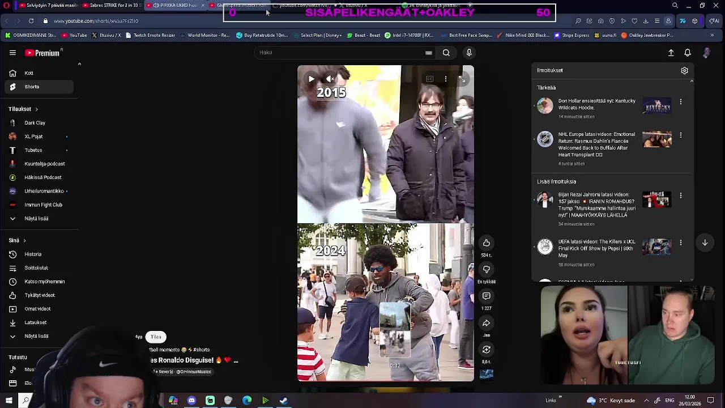Enter fullscreen on the Short
This screenshot has height=408, width=725.
(462, 79)
